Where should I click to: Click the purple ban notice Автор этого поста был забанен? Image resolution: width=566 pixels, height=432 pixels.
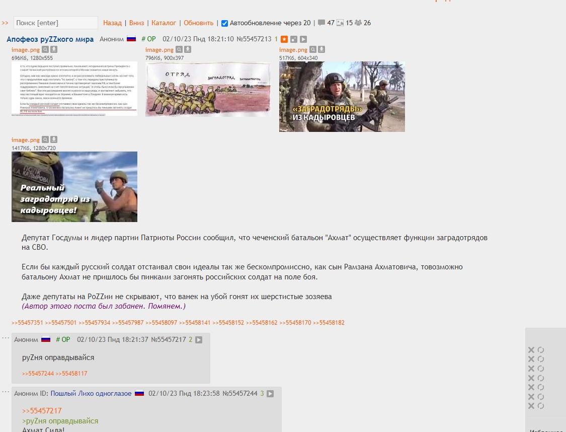104,306
